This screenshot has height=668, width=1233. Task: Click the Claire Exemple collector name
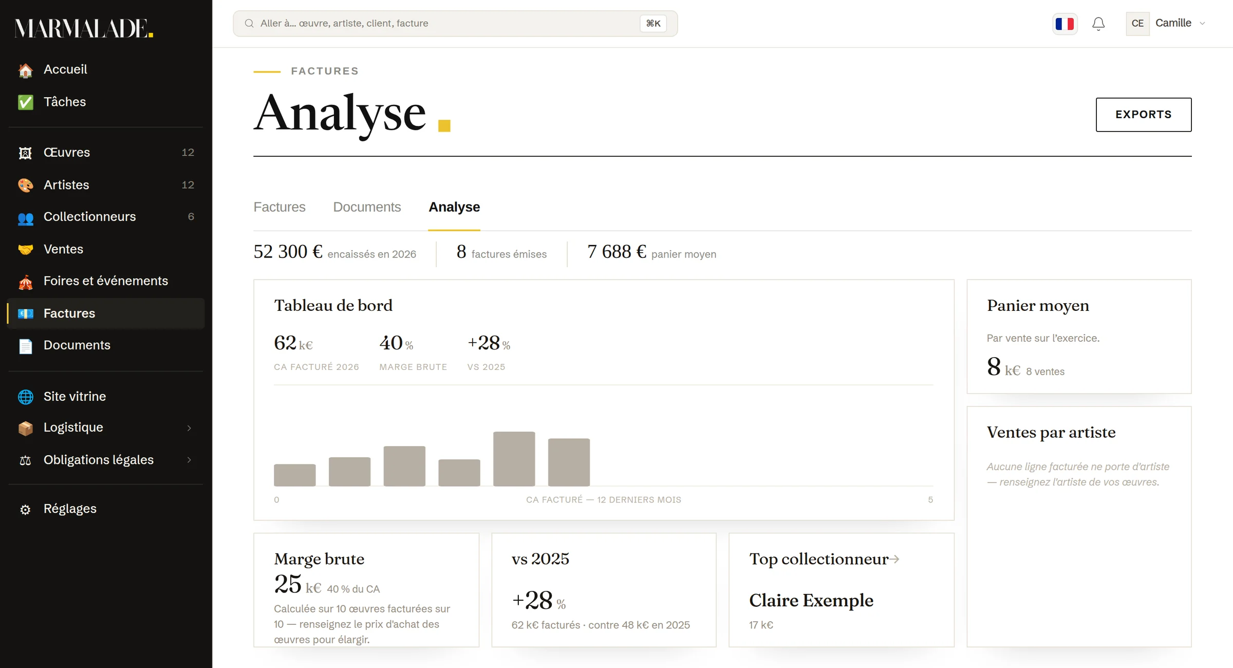pos(811,600)
